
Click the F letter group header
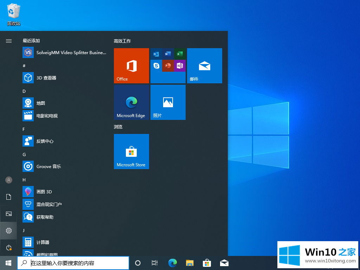(24, 129)
